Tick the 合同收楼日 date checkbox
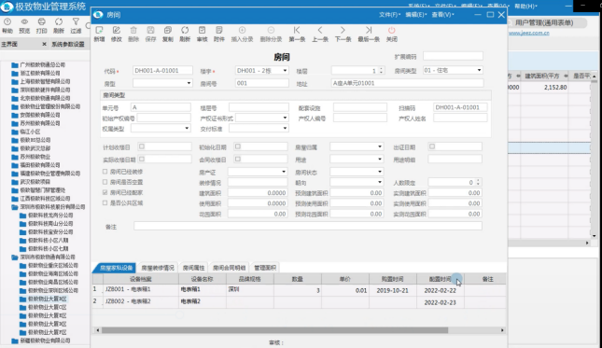This screenshot has height=348, width=602. 238,159
